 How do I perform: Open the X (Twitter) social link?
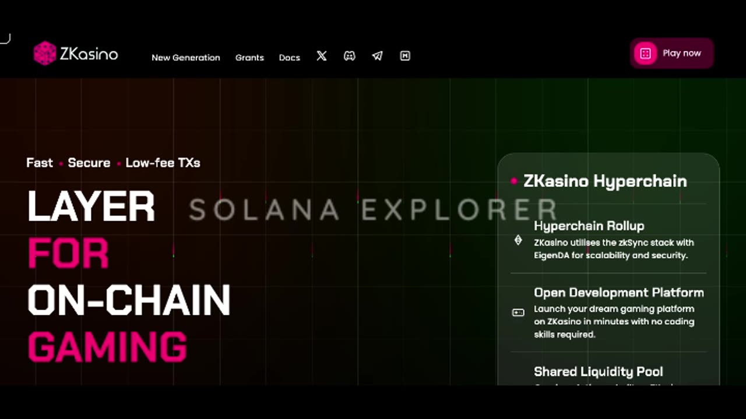322,56
